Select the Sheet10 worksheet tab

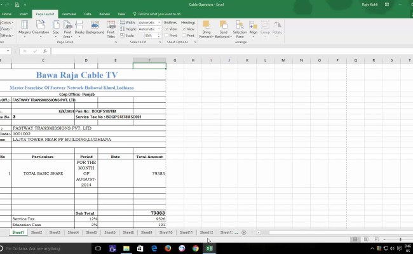pos(166,232)
